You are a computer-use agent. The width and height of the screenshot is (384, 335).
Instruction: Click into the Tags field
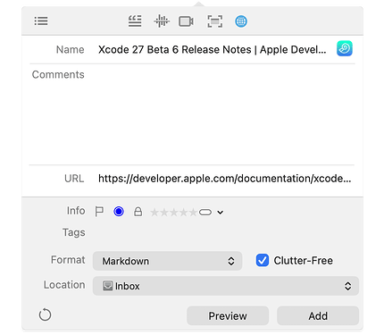click(225, 232)
